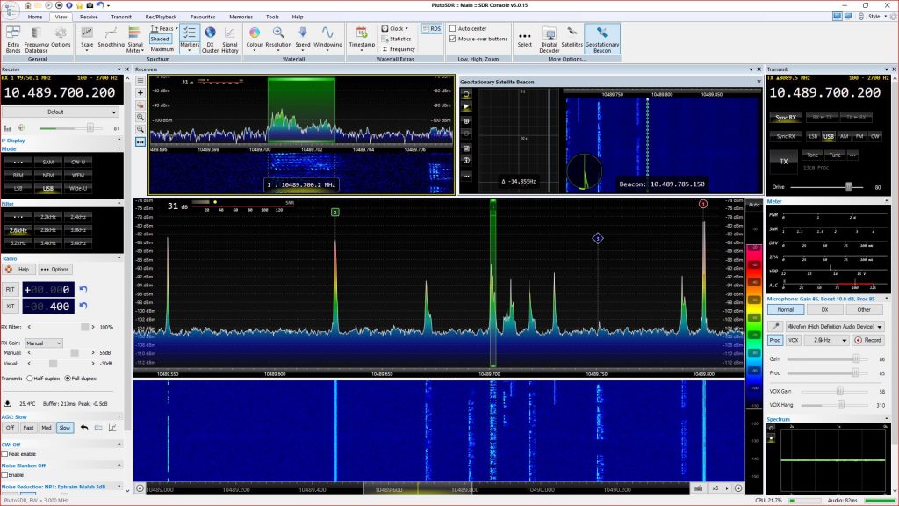Select the Slow AGC setting
899x506 pixels.
(x=63, y=427)
